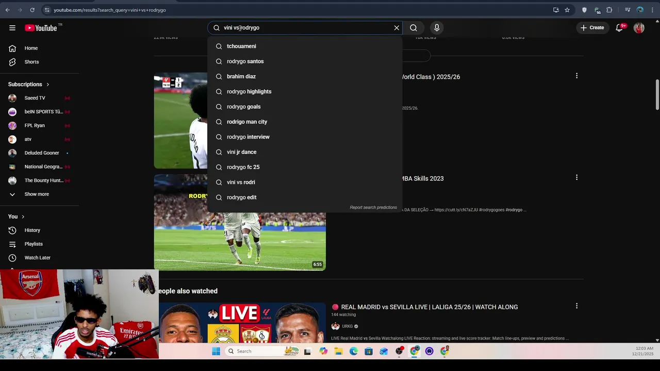Viewport: 660px width, 371px height.
Task: Open the Chrome three-dot menu
Action: pyautogui.click(x=652, y=10)
